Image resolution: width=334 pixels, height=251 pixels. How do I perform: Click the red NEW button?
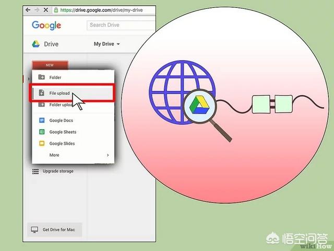[x=50, y=65]
